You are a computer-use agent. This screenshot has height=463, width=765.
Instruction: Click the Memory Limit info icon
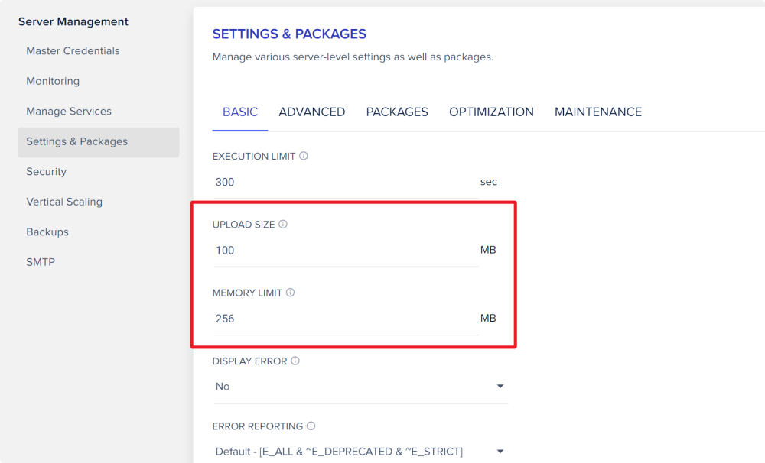click(x=290, y=293)
